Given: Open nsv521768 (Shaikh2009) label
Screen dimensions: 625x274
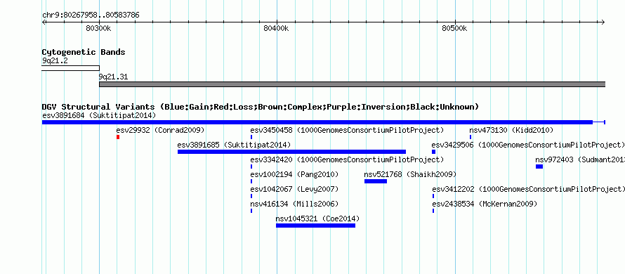Looking at the screenshot, I should [410, 175].
